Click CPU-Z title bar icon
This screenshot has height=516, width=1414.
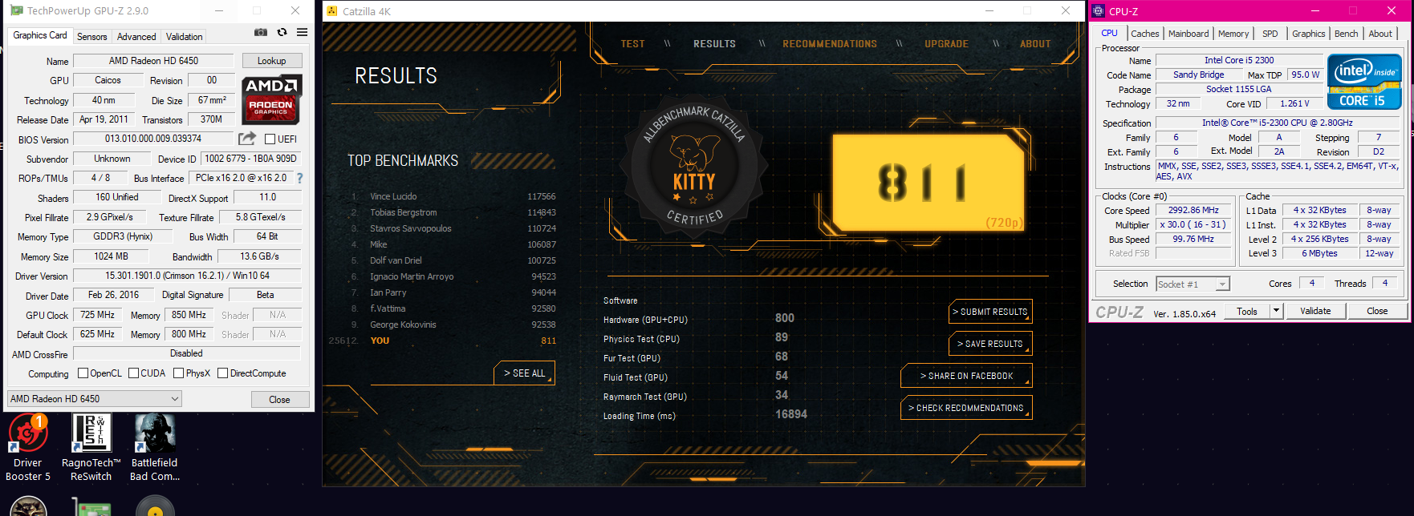[x=1099, y=11]
